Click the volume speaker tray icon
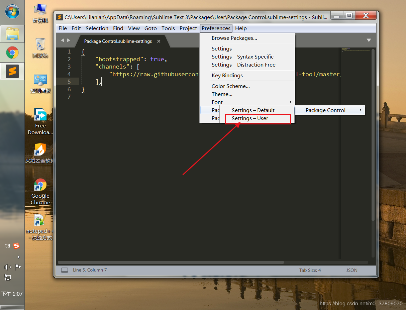 [8, 267]
